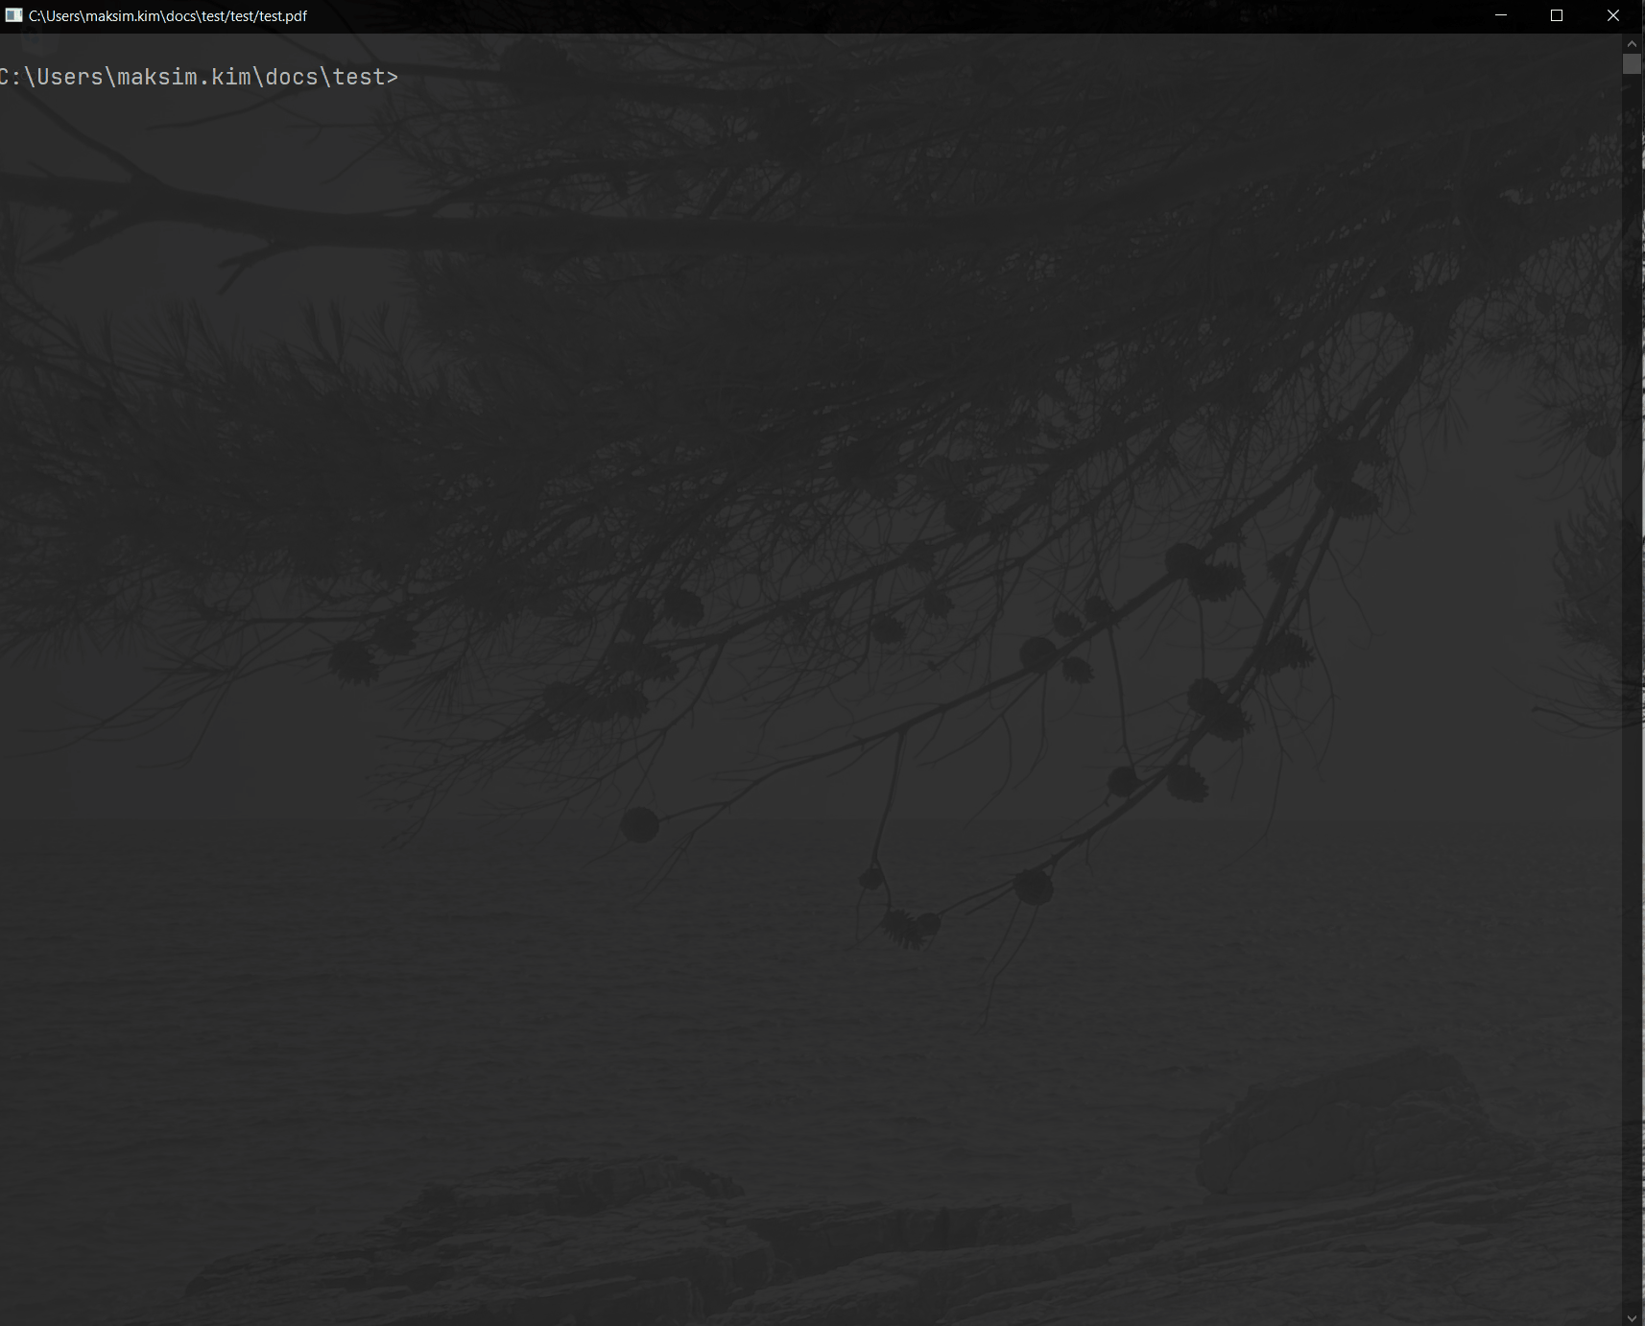
Task: Close the terminal window
Action: point(1611,15)
